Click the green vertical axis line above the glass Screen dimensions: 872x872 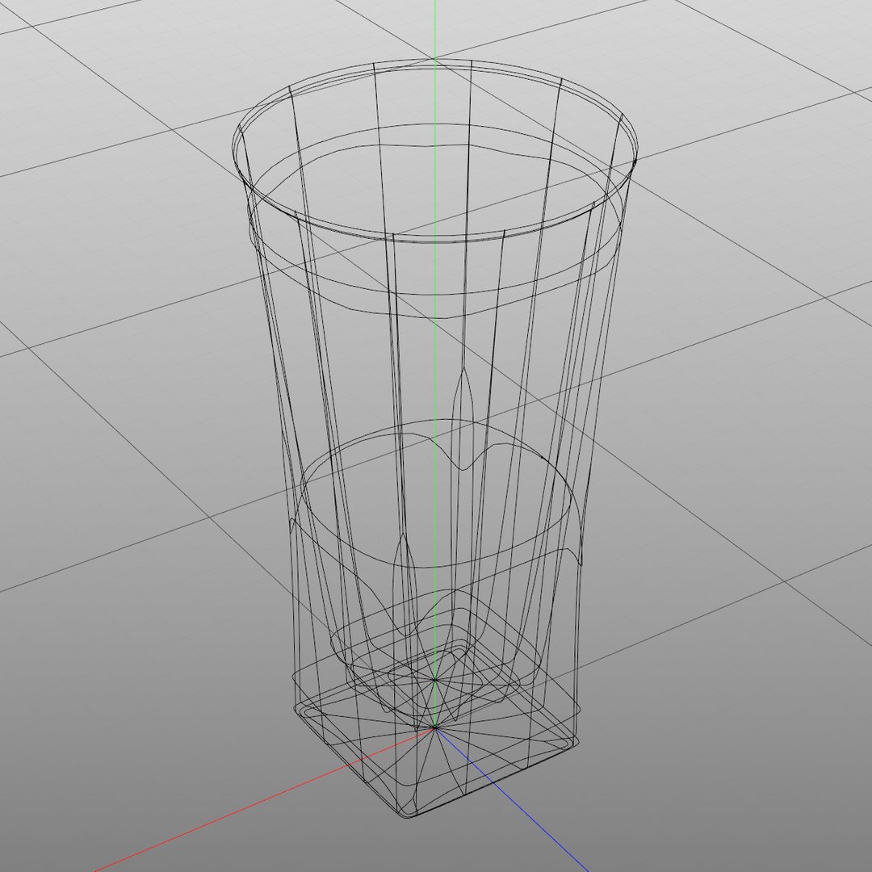point(435,29)
